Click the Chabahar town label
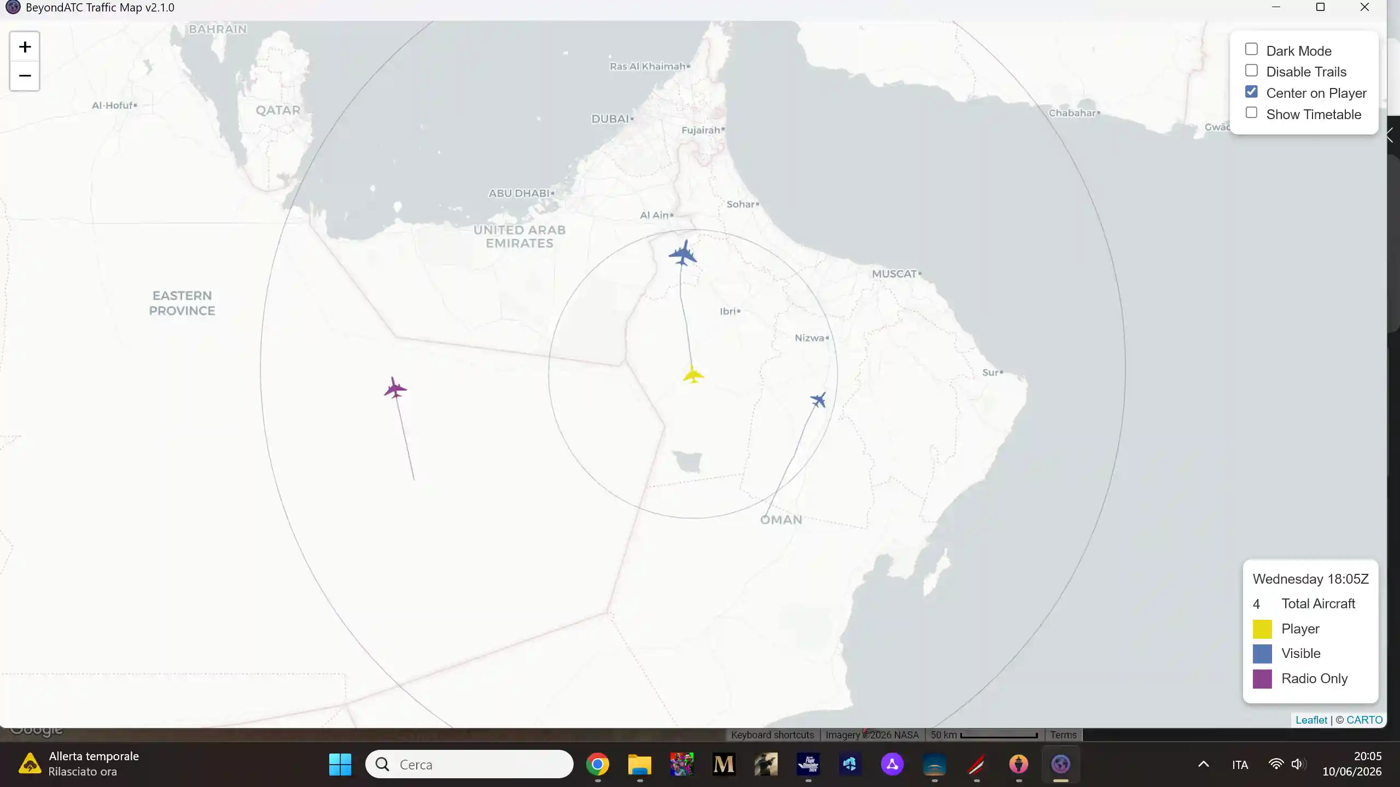Image resolution: width=1400 pixels, height=787 pixels. point(1072,113)
